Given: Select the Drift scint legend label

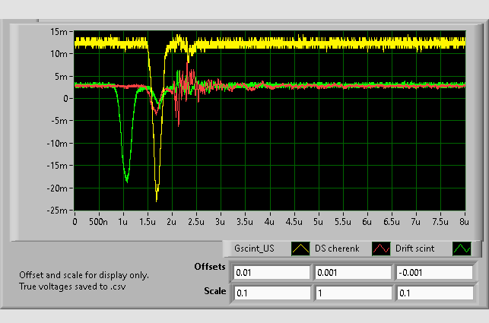Looking at the screenshot, I should click(414, 249).
